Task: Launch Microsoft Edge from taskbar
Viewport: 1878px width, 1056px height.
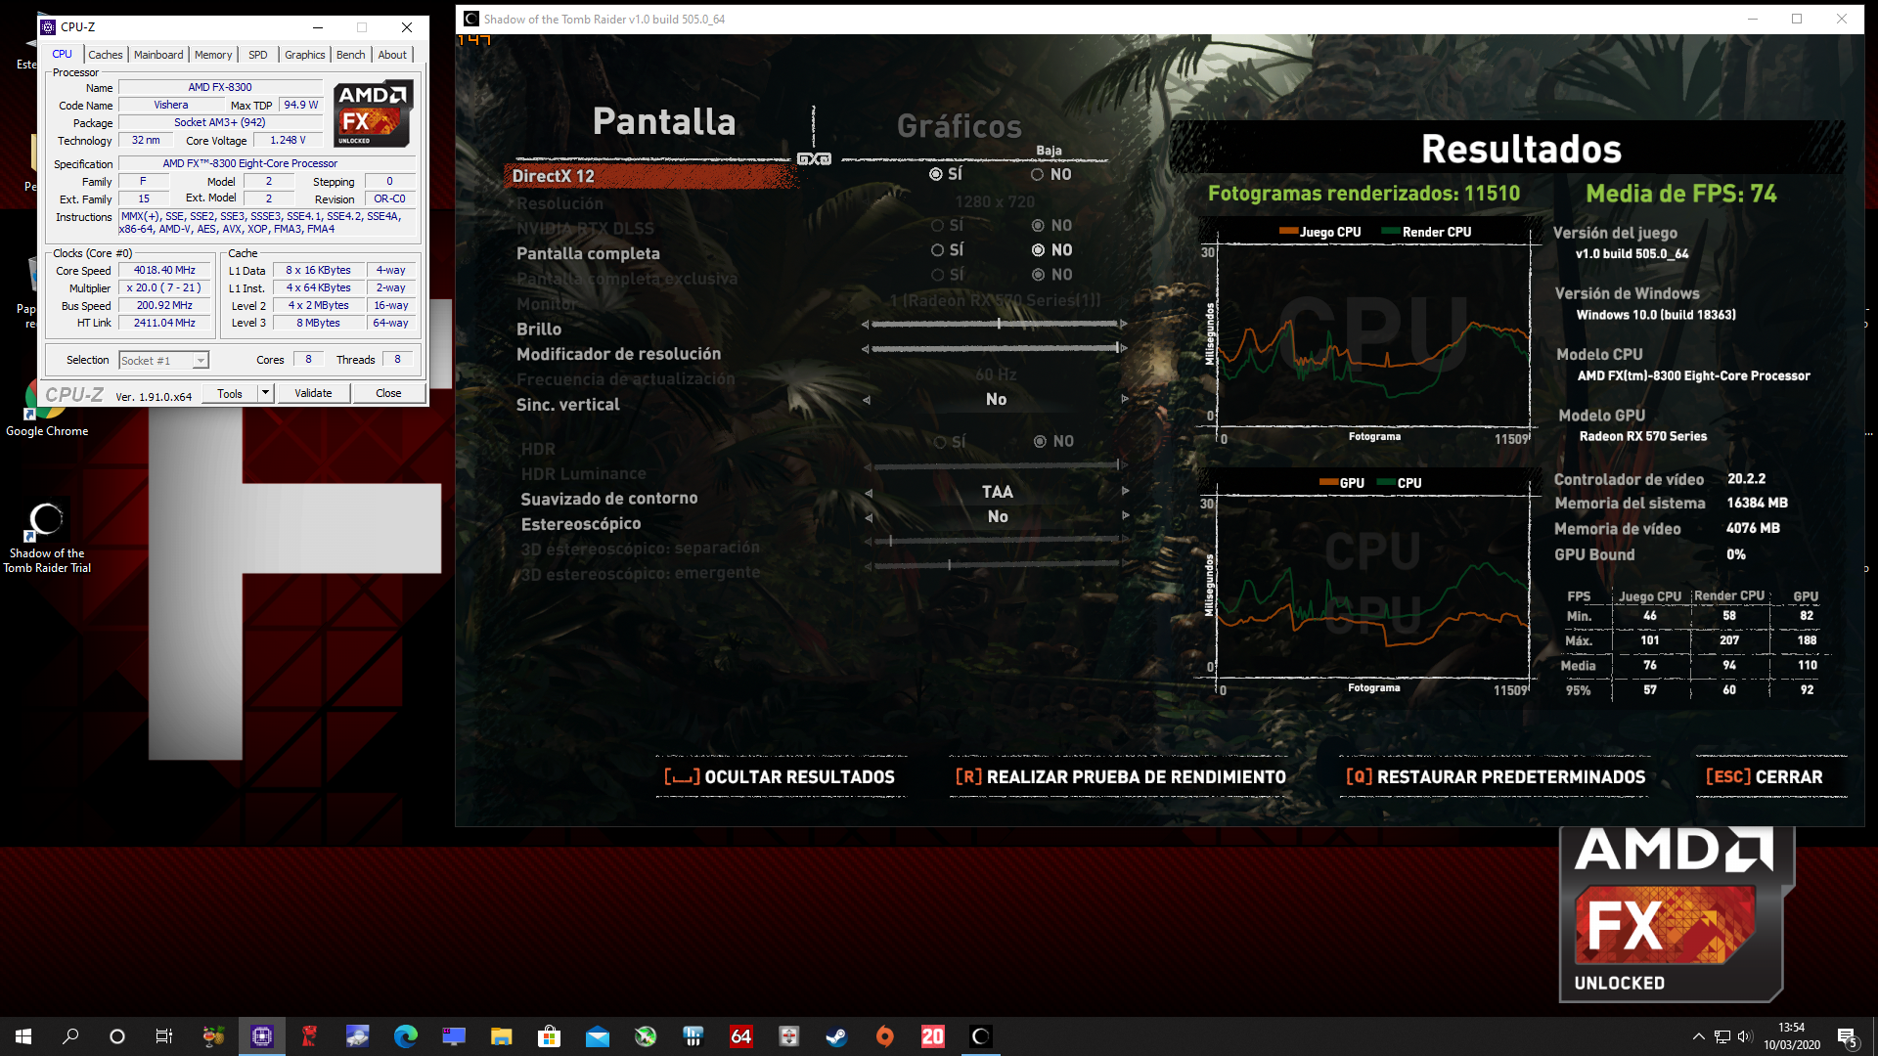Action: point(405,1036)
